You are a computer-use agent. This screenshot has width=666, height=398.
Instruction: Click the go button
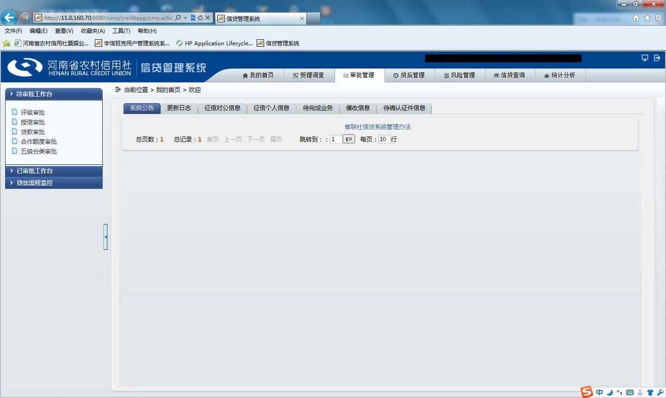[349, 139]
